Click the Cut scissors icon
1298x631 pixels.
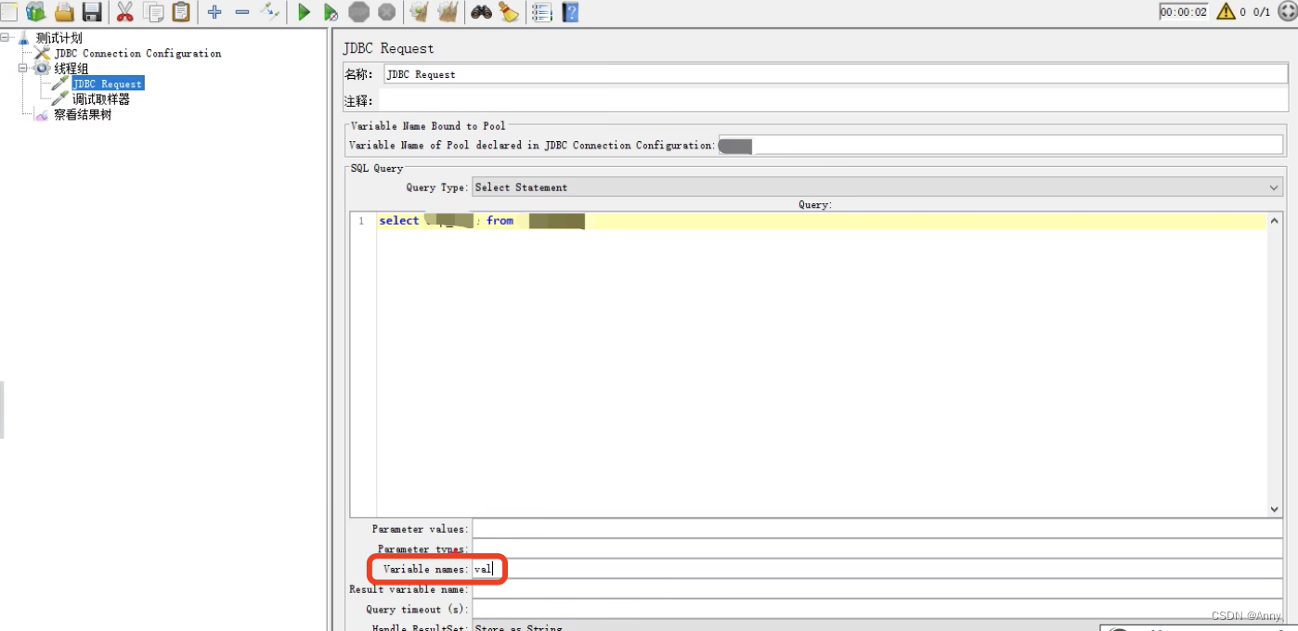124,12
